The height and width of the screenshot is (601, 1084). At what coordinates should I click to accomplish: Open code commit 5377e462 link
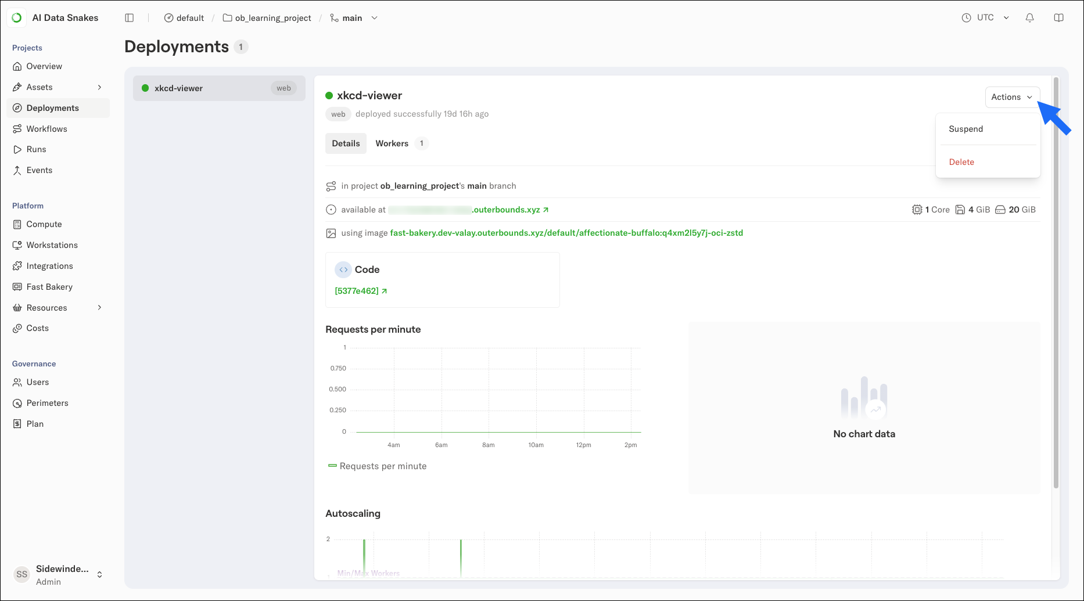(361, 291)
